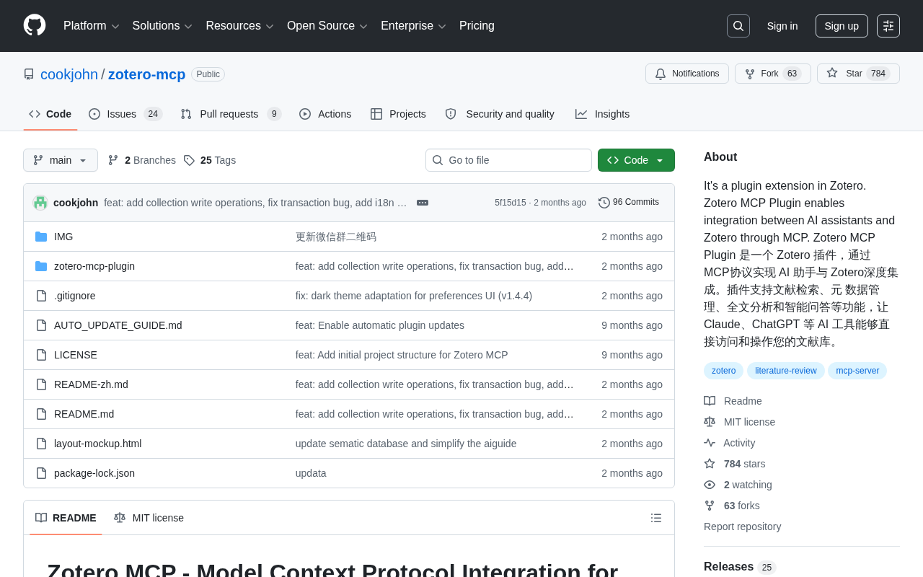Select the MIT license tab in viewer
The width and height of the screenshot is (923, 577).
pyautogui.click(x=149, y=518)
